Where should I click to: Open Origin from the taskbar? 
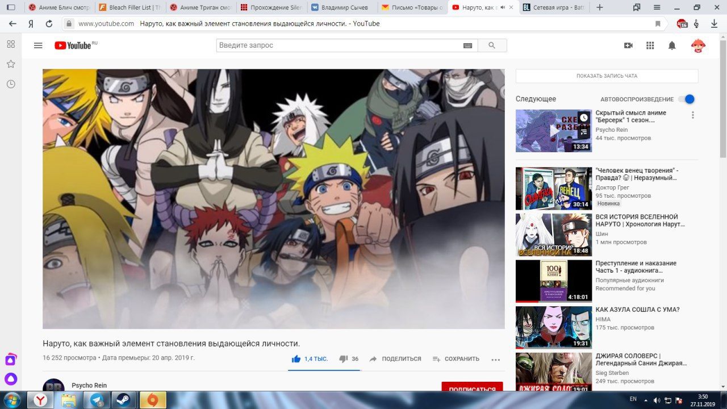[x=152, y=400]
